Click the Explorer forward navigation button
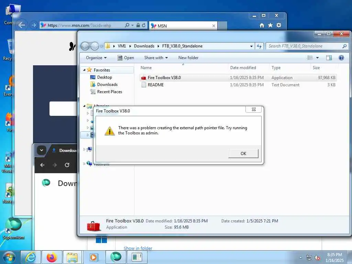The image size is (352, 264). click(x=95, y=46)
